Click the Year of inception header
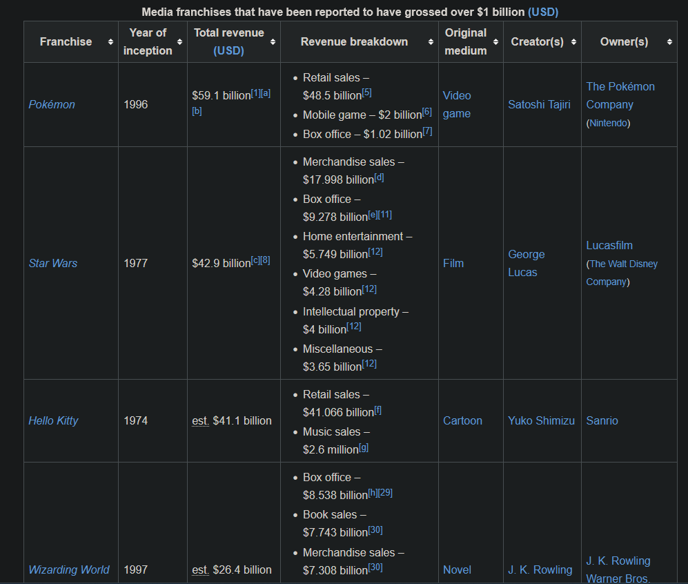Image resolution: width=688 pixels, height=584 pixels. tap(153, 41)
